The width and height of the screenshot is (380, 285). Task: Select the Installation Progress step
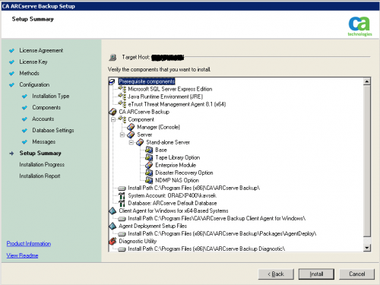coord(42,164)
